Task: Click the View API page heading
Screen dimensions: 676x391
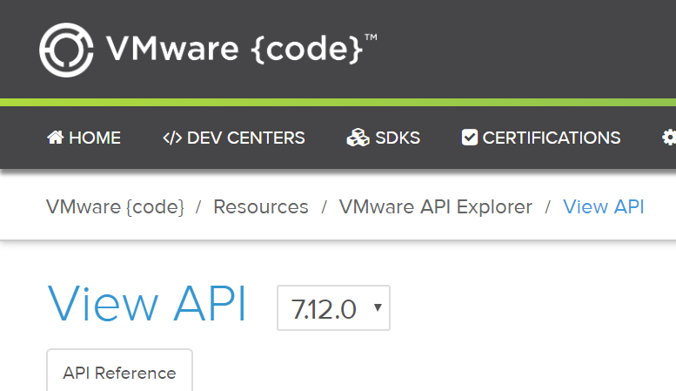Action: point(146,304)
